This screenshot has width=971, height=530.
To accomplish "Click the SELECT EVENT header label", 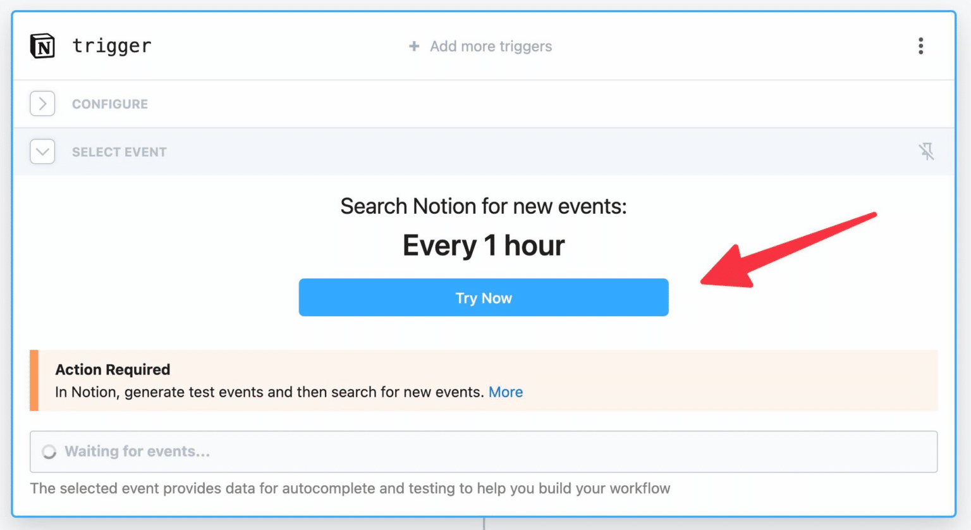I will 119,152.
